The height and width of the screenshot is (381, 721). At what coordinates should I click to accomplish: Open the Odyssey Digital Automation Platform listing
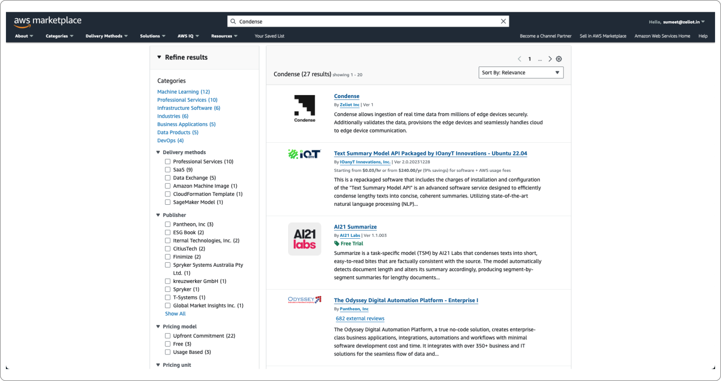click(x=406, y=300)
